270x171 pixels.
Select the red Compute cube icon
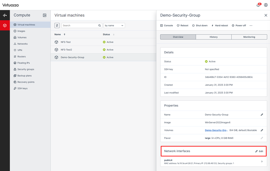[x=5, y=25]
